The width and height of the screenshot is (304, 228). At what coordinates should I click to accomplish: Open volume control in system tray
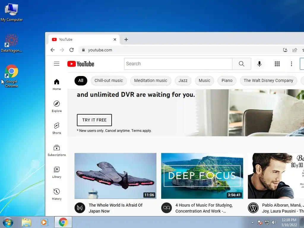(274, 222)
